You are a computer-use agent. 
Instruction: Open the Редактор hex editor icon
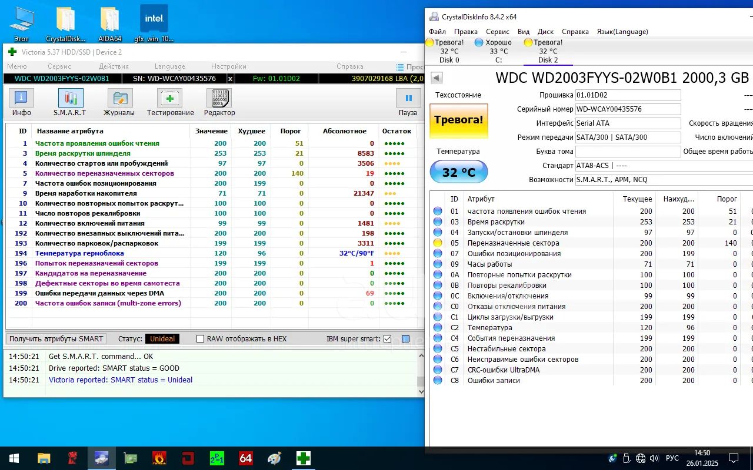tap(219, 102)
